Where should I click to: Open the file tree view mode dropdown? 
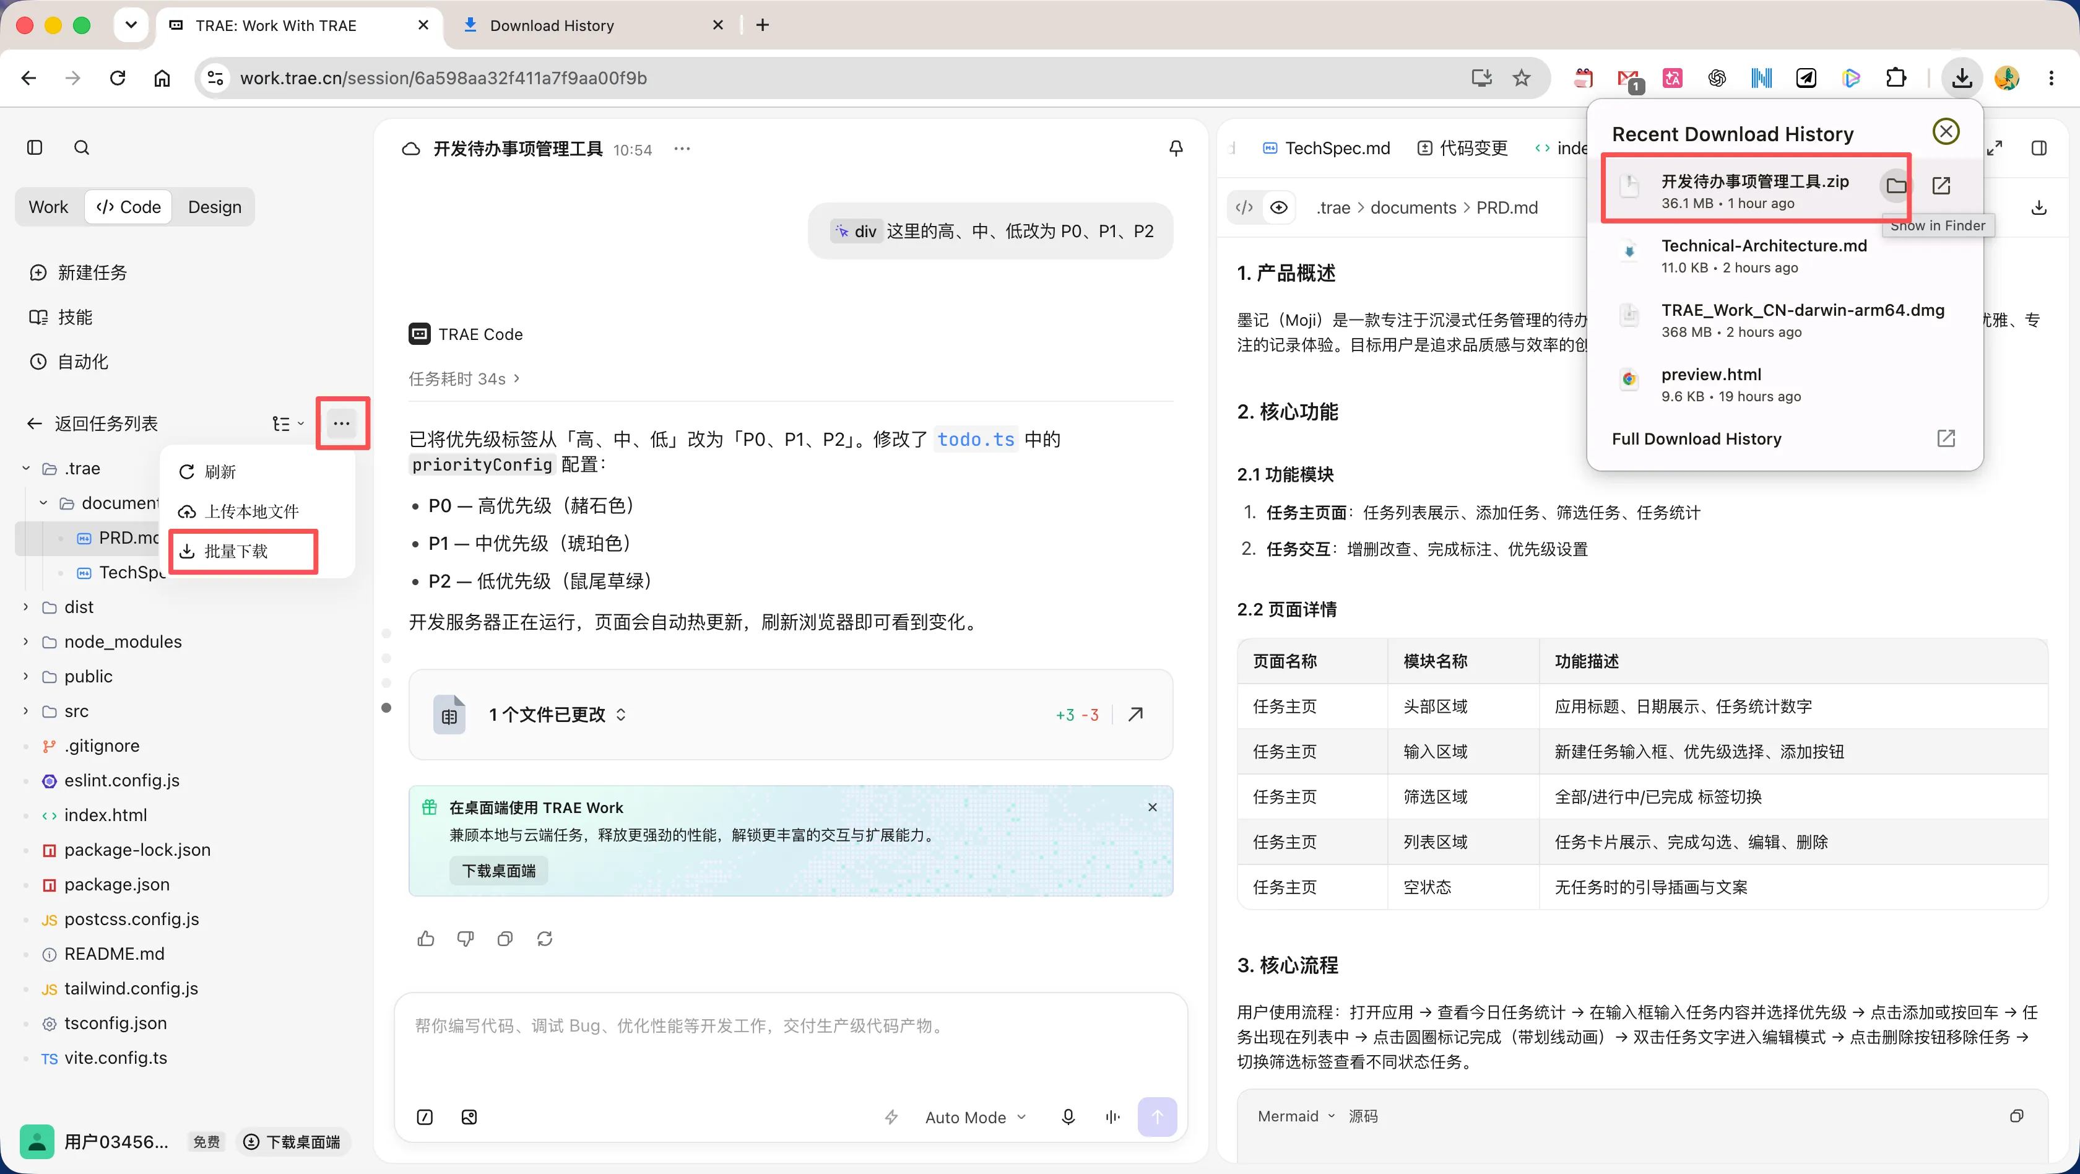click(x=287, y=423)
